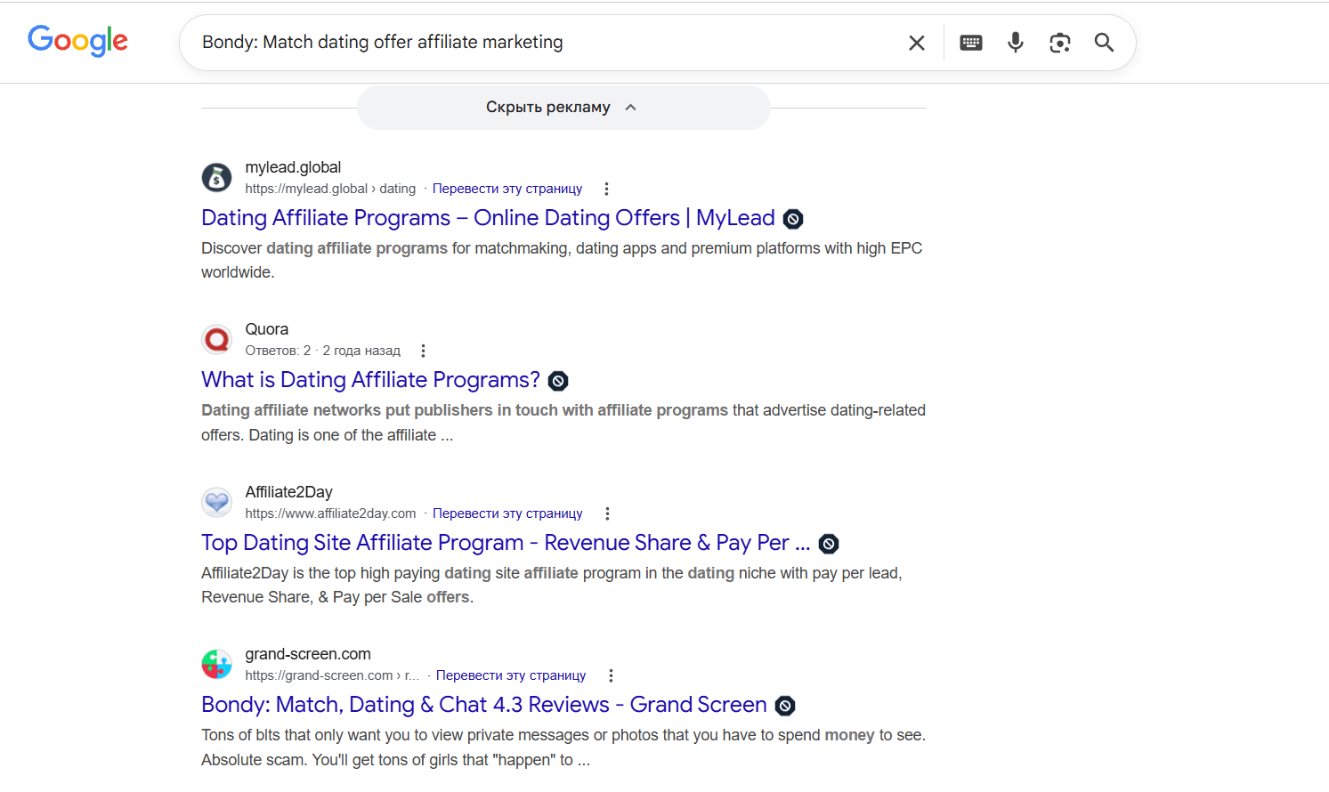Click the Affiliate2Day heart favicon
The image size is (1329, 792).
[x=216, y=502]
